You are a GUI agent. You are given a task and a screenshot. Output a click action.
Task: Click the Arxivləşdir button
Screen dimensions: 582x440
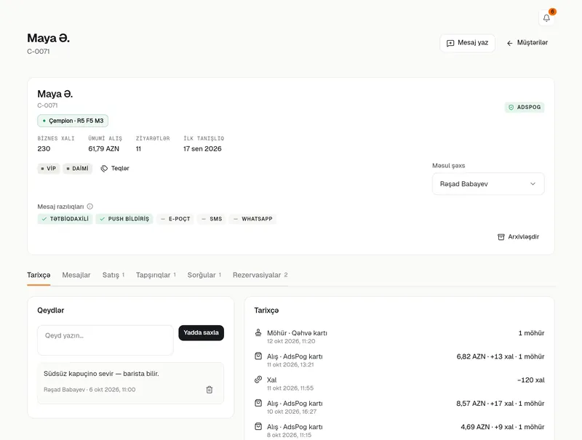pyautogui.click(x=518, y=236)
